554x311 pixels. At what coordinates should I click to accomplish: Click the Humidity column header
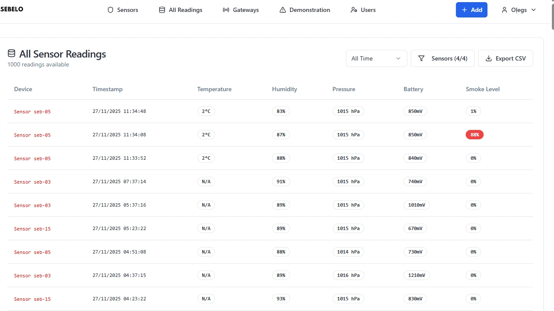[x=284, y=89]
